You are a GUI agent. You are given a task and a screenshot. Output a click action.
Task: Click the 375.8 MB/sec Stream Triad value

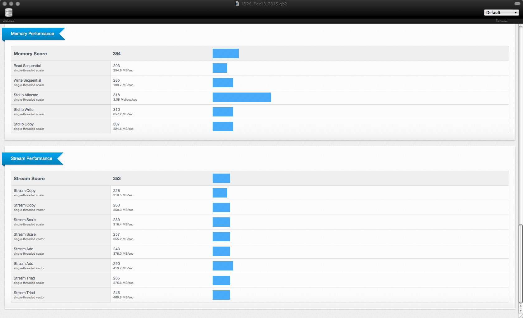pos(123,283)
